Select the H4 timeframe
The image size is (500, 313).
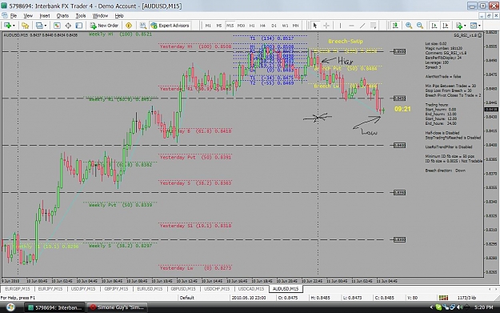tap(262, 26)
